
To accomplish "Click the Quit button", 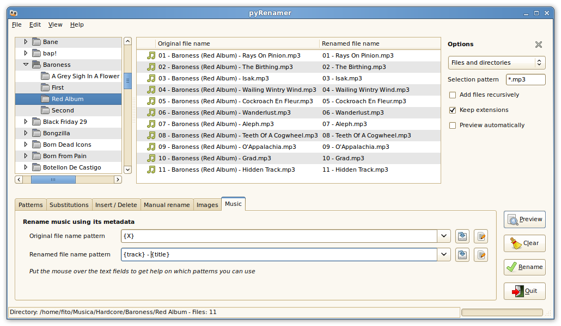I will pyautogui.click(x=525, y=291).
